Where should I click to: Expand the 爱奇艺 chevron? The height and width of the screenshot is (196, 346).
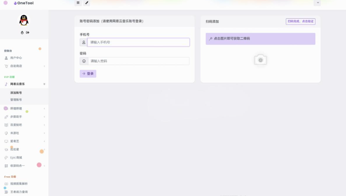click(x=44, y=141)
